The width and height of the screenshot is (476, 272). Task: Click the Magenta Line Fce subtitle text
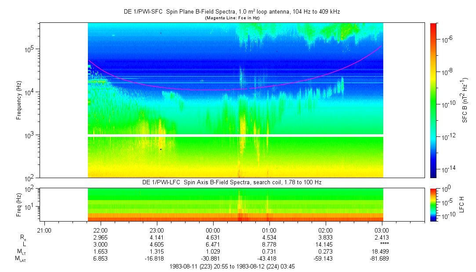pyautogui.click(x=232, y=18)
